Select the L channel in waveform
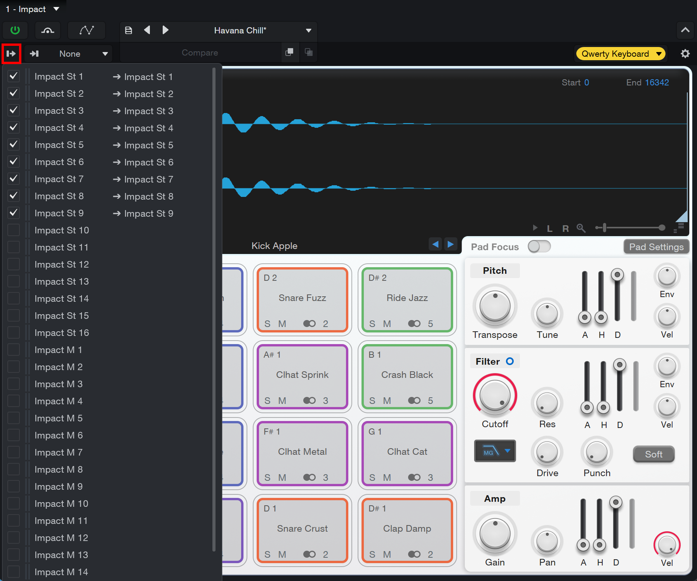Image resolution: width=697 pixels, height=581 pixels. (x=550, y=228)
